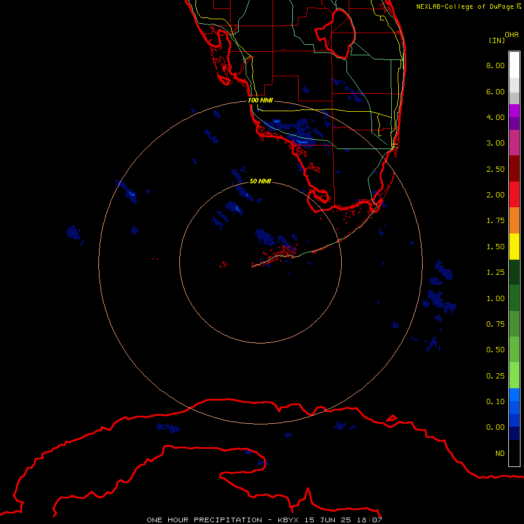This screenshot has width=524, height=524.
Task: Click the white swatch in the legend
Action: pyautogui.click(x=514, y=65)
